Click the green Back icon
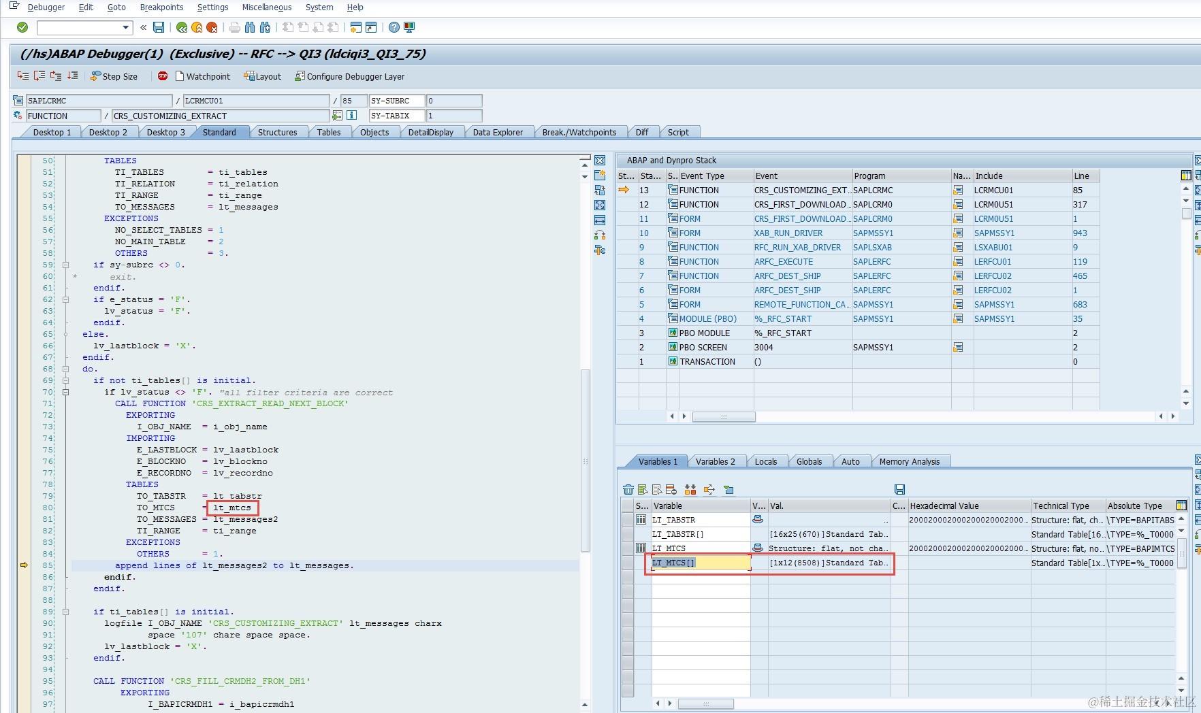The image size is (1201, 713). [x=182, y=27]
